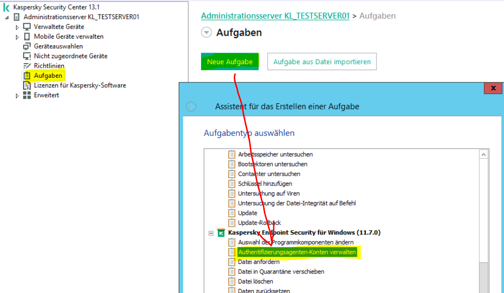The height and width of the screenshot is (293, 504).
Task: Click icon next to Datei in Quarantäne verschieben
Action: 232,272
